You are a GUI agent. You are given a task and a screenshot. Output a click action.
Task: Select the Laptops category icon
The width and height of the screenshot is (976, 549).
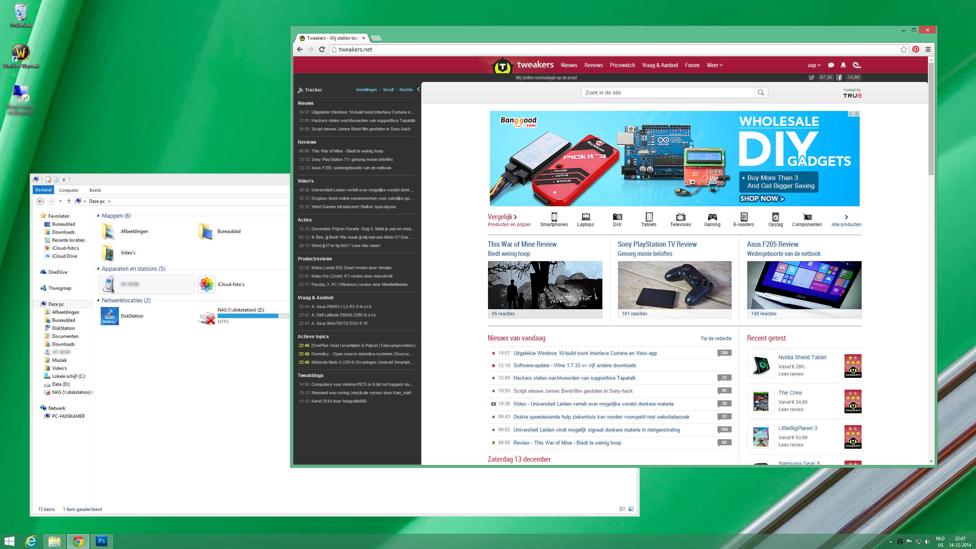coord(586,217)
